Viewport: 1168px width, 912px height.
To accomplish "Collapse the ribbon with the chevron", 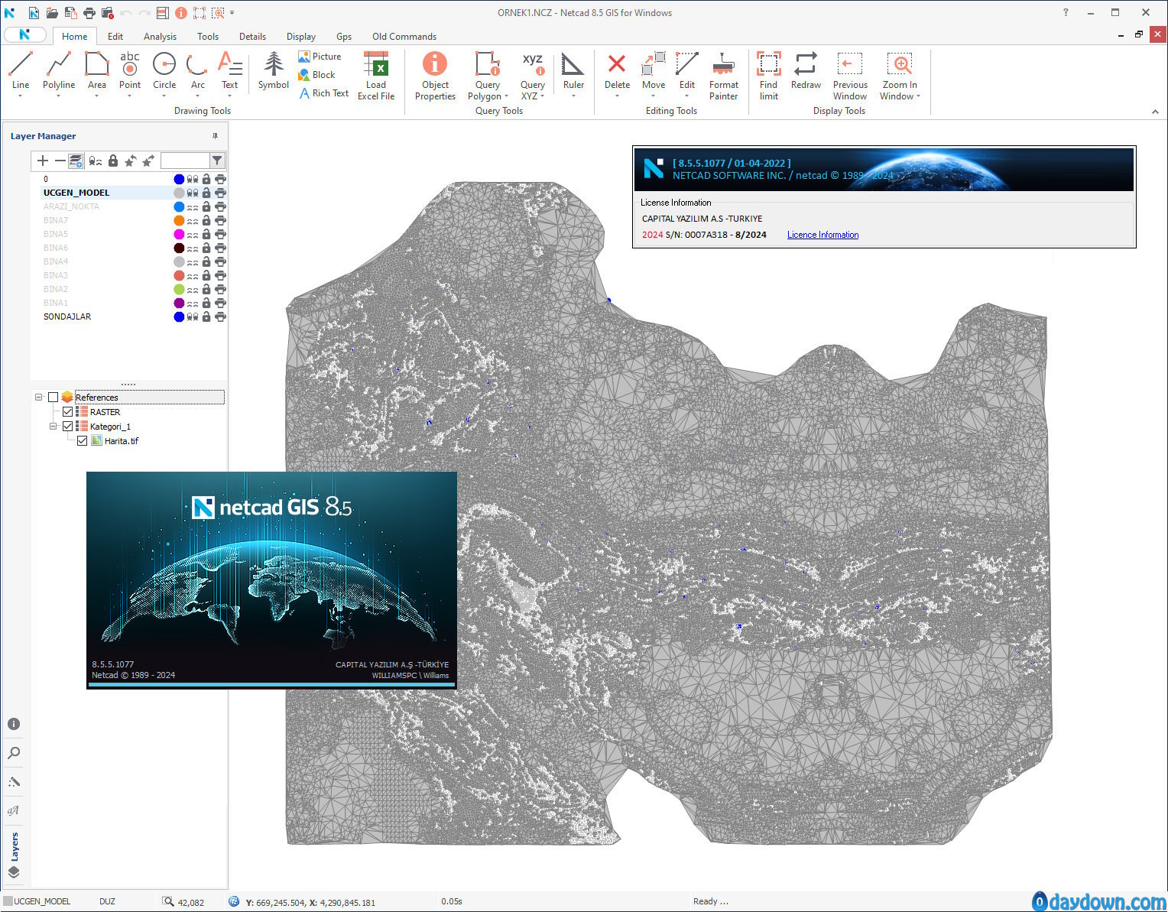I will pos(1155,112).
